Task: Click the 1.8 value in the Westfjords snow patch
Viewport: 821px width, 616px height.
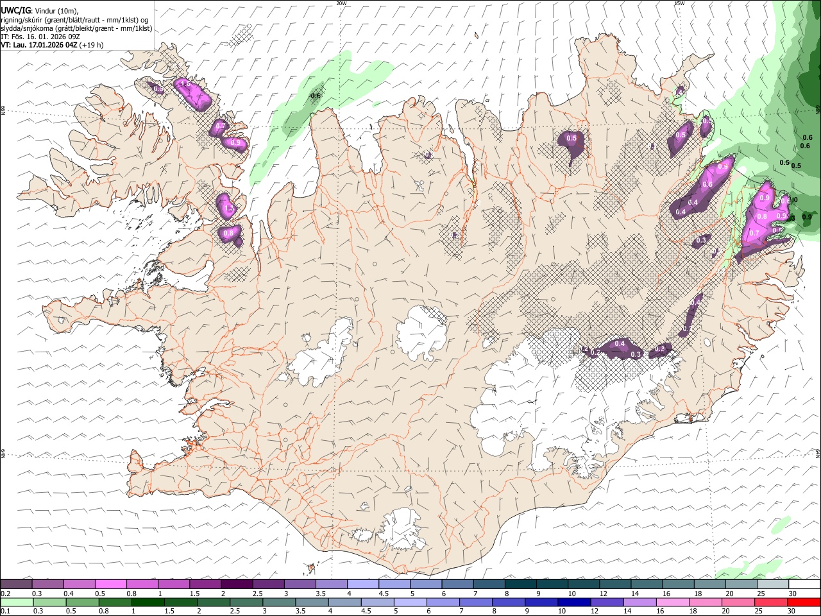Action: pos(186,84)
